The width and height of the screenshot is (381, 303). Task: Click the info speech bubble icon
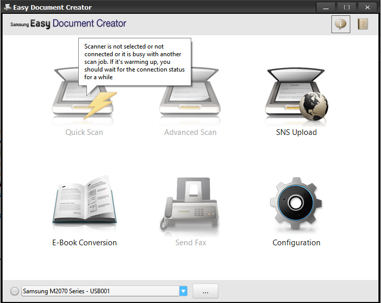pyautogui.click(x=341, y=24)
